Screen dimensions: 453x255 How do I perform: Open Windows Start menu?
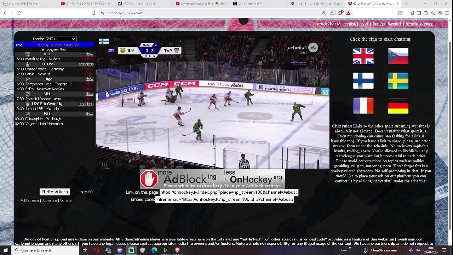(x=5, y=250)
